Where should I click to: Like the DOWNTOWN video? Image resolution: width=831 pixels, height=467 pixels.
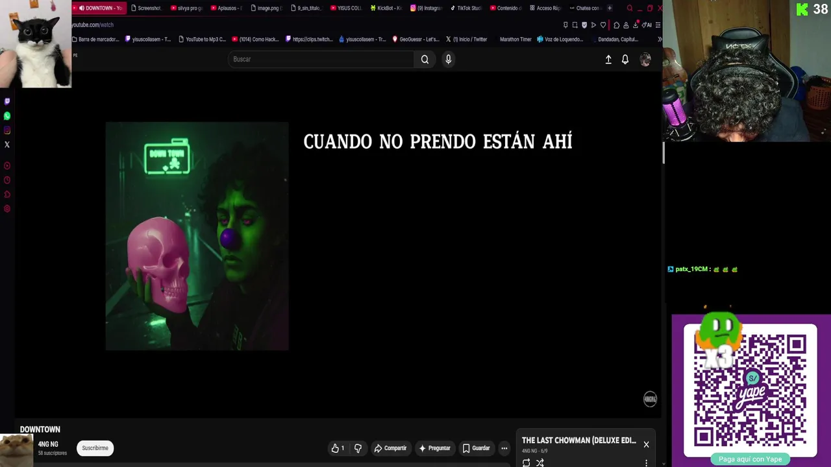click(338, 448)
